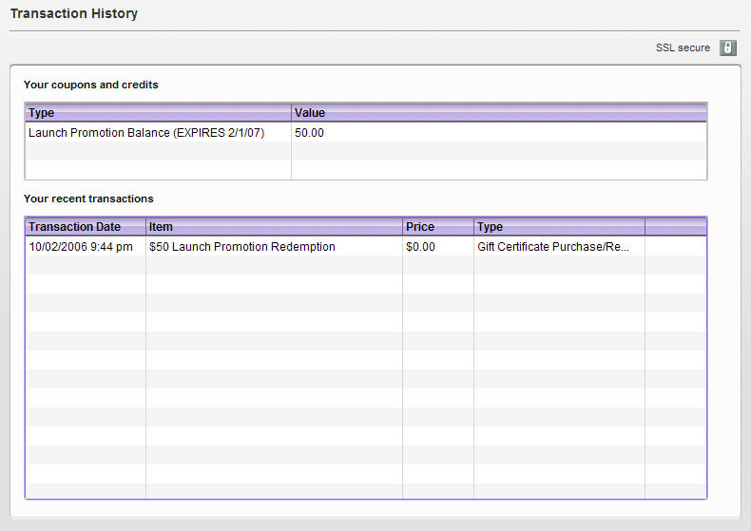The width and height of the screenshot is (751, 531).
Task: Sort by Transaction Date column header
Action: click(x=85, y=227)
